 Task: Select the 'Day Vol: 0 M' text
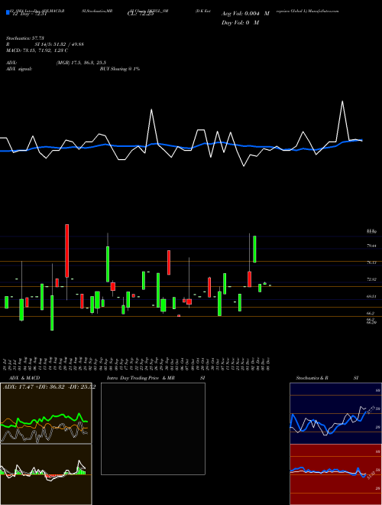point(240,22)
